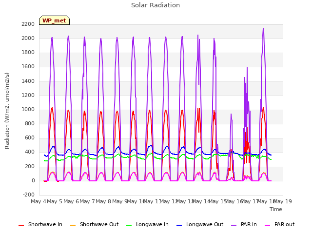Click the 1600 y-axis tick label
Image resolution: width=312 pixels, height=234 pixels.
coord(28,67)
